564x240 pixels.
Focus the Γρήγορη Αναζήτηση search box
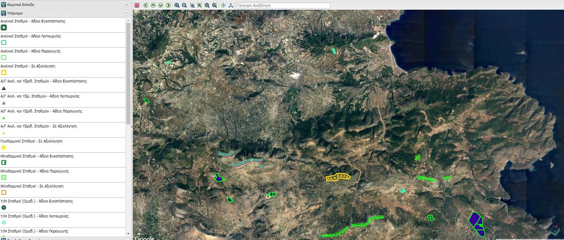tap(283, 5)
